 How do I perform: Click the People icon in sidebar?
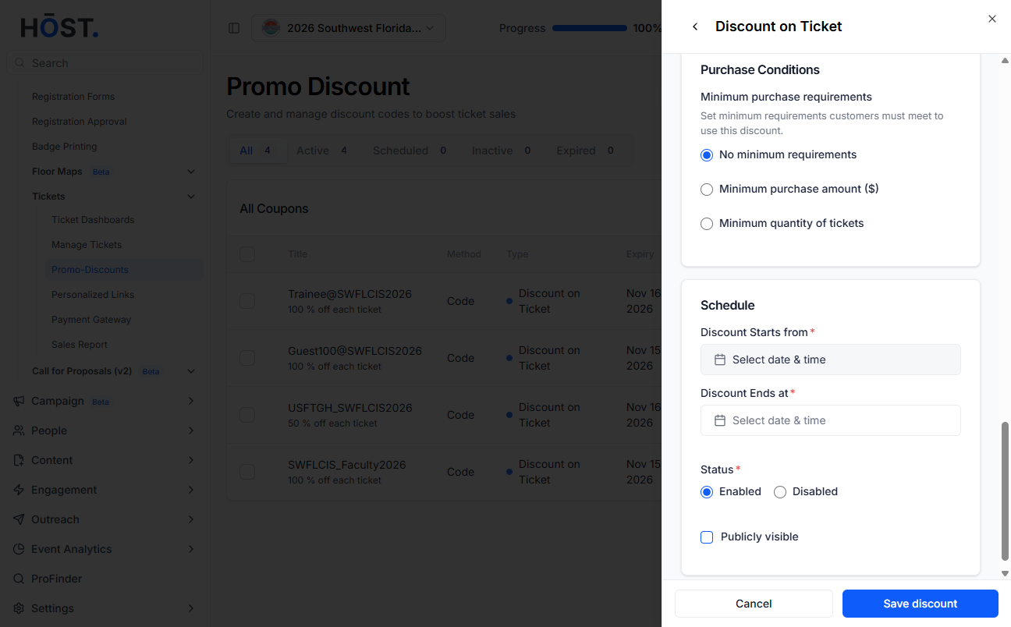[x=19, y=430]
